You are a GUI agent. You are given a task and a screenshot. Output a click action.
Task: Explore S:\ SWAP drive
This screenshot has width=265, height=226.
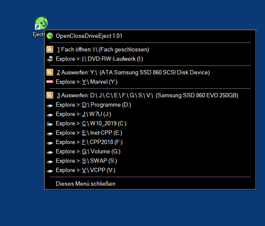click(150, 161)
